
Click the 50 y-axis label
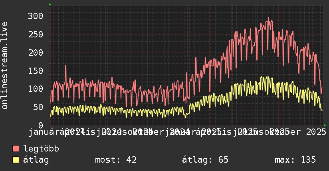coord(38,107)
